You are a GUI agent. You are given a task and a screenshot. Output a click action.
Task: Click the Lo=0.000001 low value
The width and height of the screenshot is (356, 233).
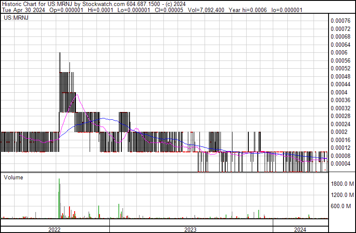pyautogui.click(x=134, y=10)
